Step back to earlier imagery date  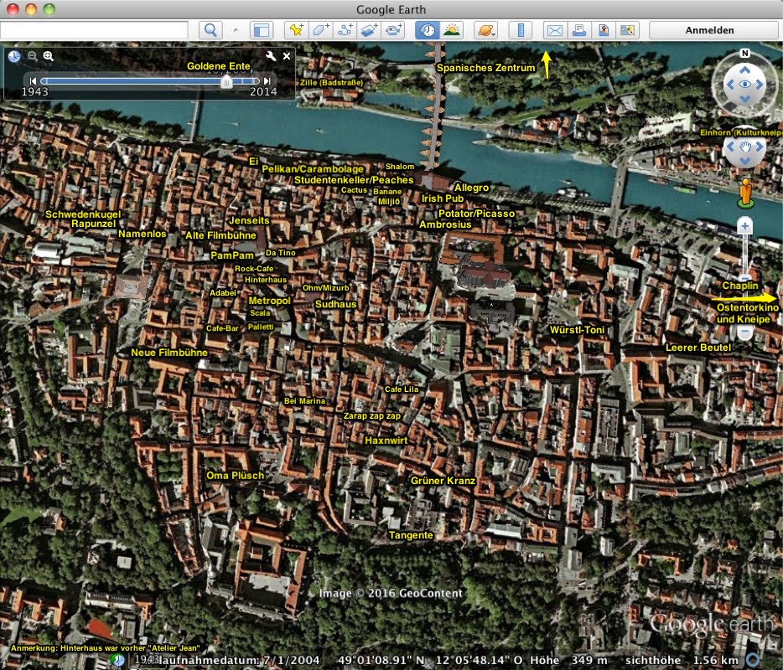coord(33,81)
